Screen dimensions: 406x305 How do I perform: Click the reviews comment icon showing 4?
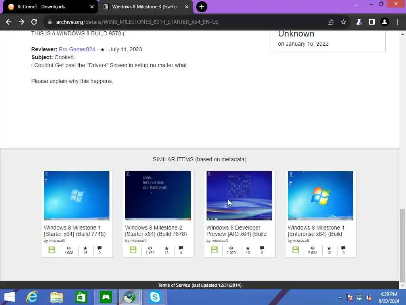pos(181,248)
